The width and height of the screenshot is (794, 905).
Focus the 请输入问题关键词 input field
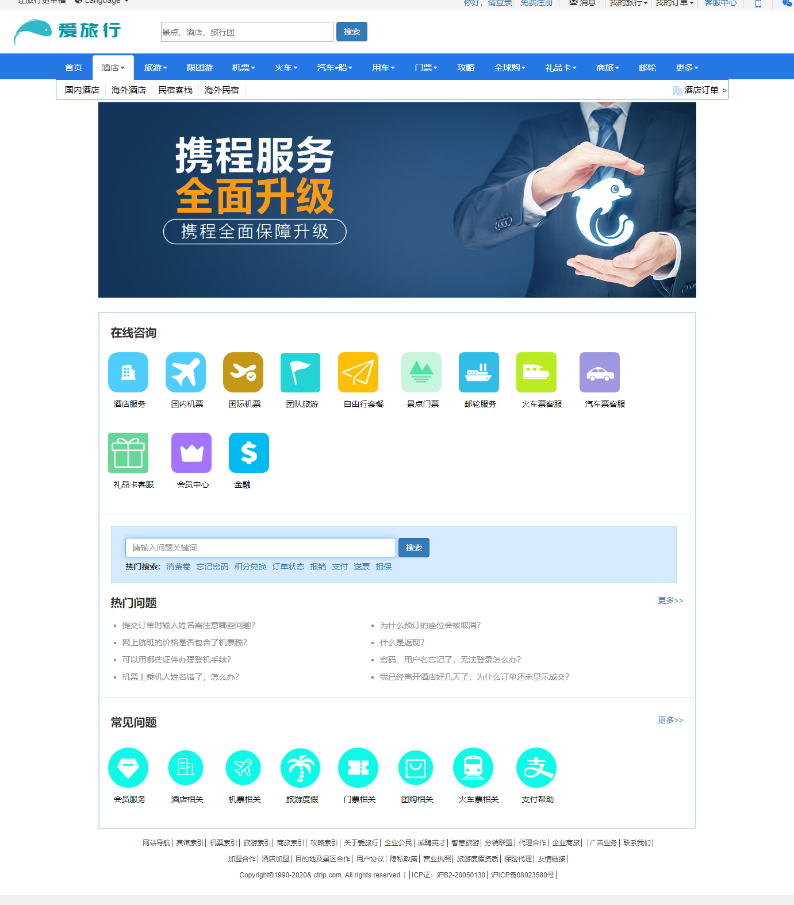(260, 548)
